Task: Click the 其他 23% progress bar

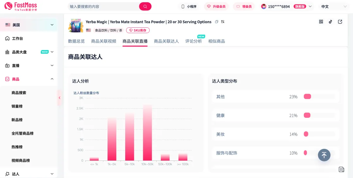Action: coord(319,97)
